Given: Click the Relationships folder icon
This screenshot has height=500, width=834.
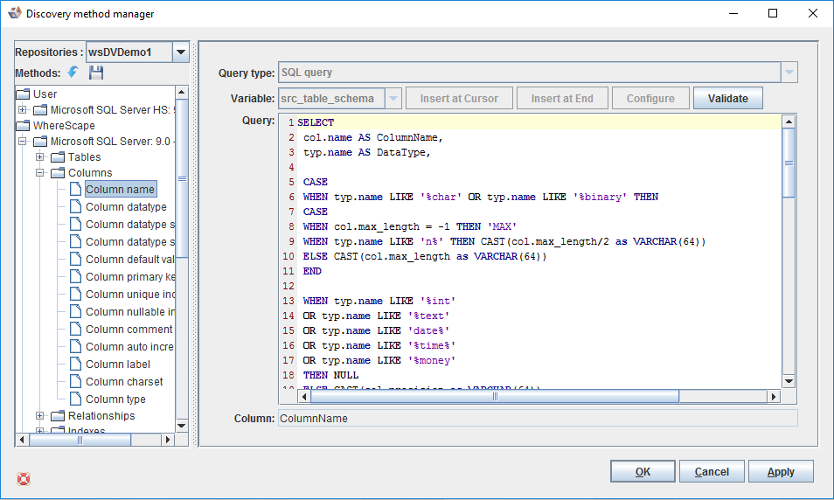Looking at the screenshot, I should (58, 416).
